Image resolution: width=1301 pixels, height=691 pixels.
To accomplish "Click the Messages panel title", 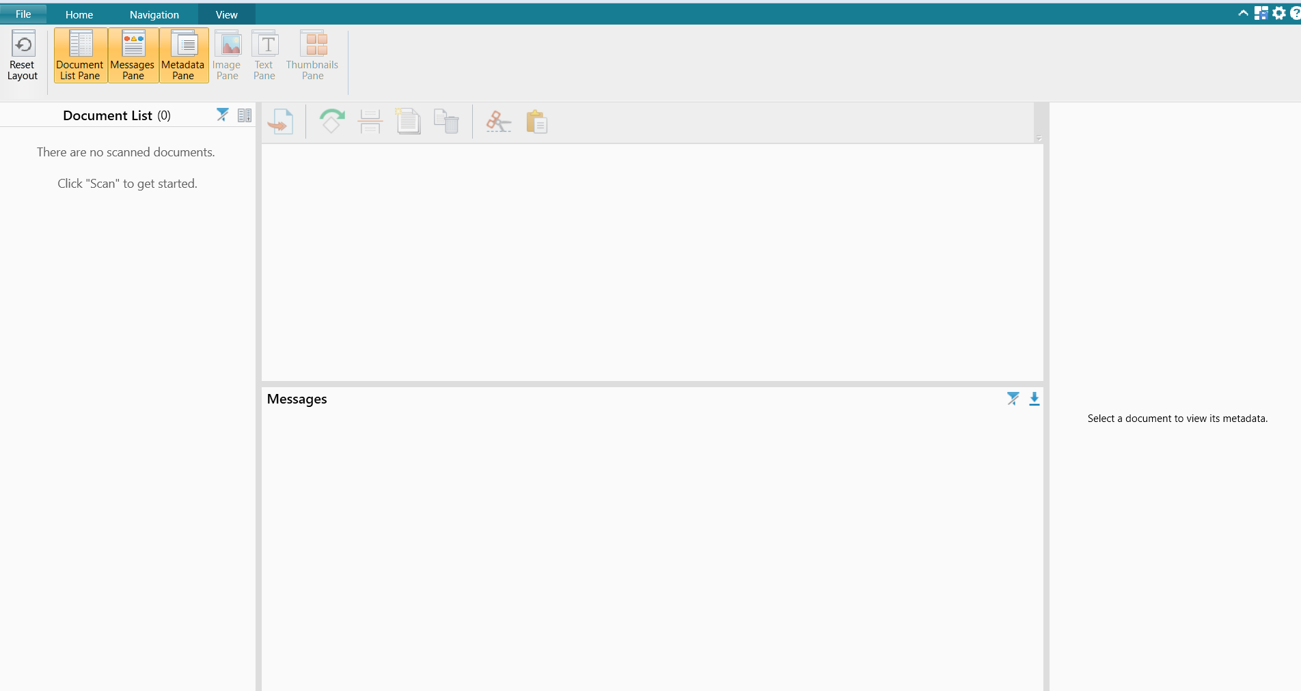I will tap(297, 399).
